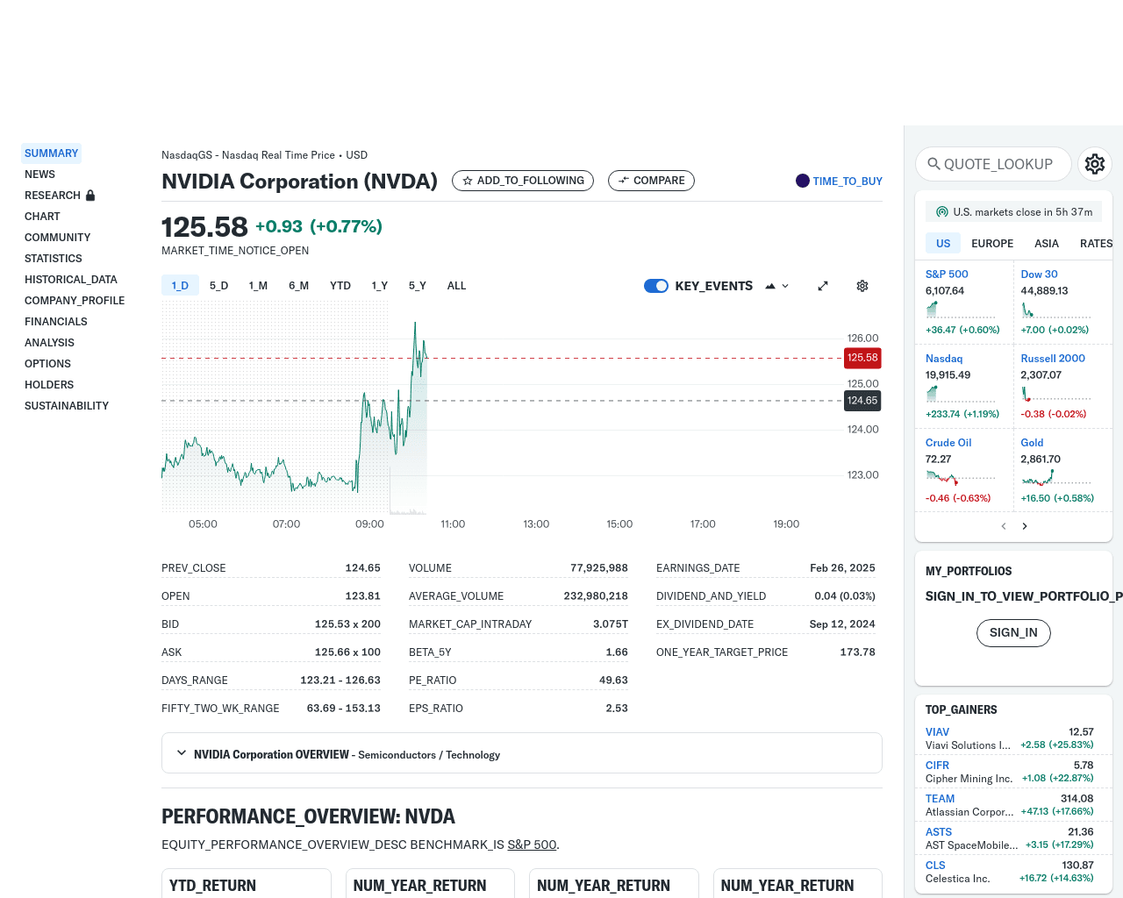Viewport: 1123px width, 898px height.
Task: Open the chart type mountain dropdown
Action: pyautogui.click(x=777, y=286)
